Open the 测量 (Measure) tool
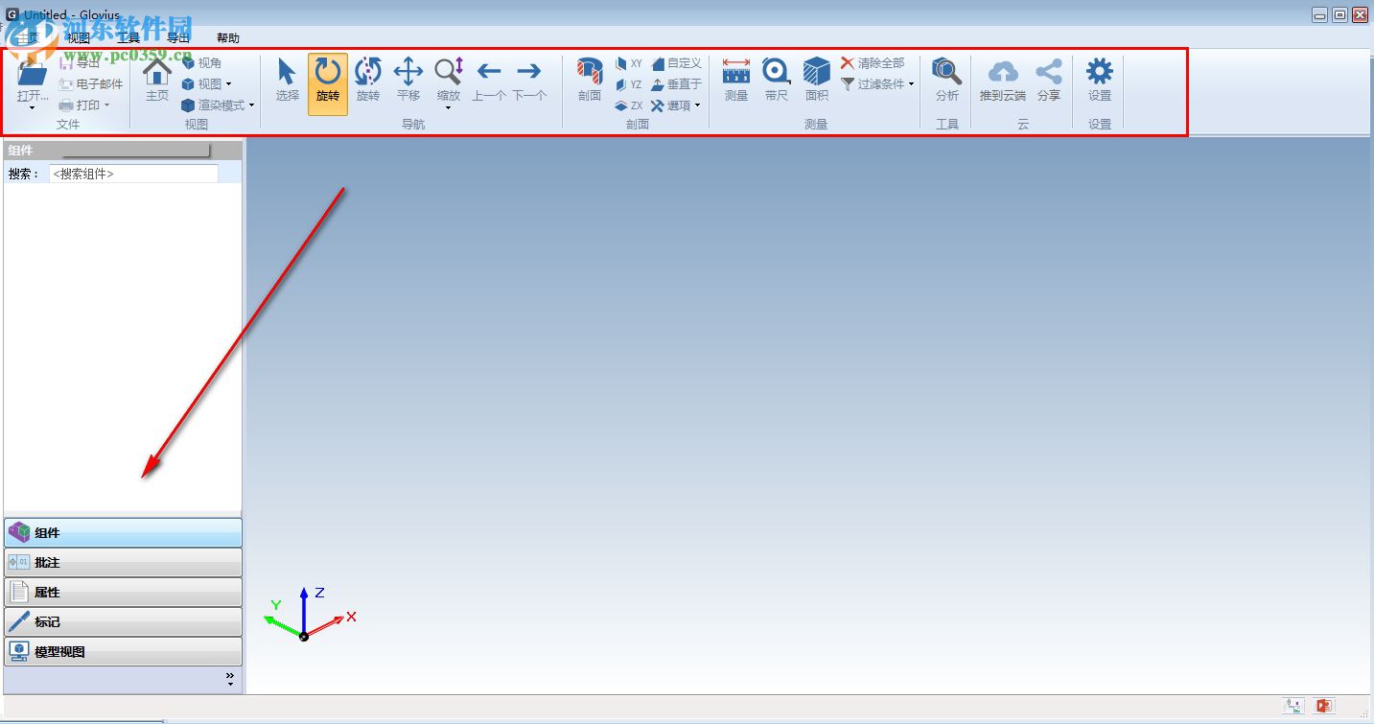Screen dimensions: 1374x724 (x=734, y=82)
